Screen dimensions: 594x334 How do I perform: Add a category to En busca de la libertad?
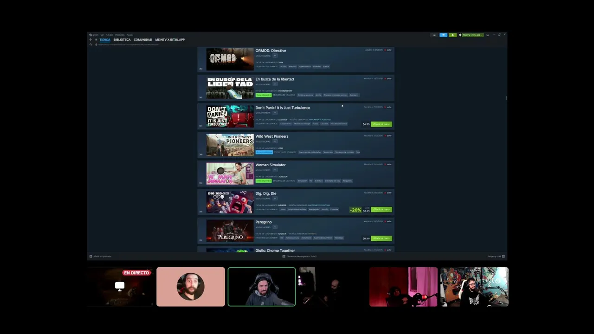[x=275, y=84]
